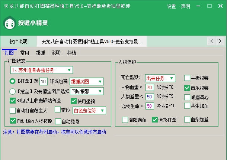Viewport: 227px width, 160px height.
Task: Maximize the window using the square icon
Action: (210, 6)
